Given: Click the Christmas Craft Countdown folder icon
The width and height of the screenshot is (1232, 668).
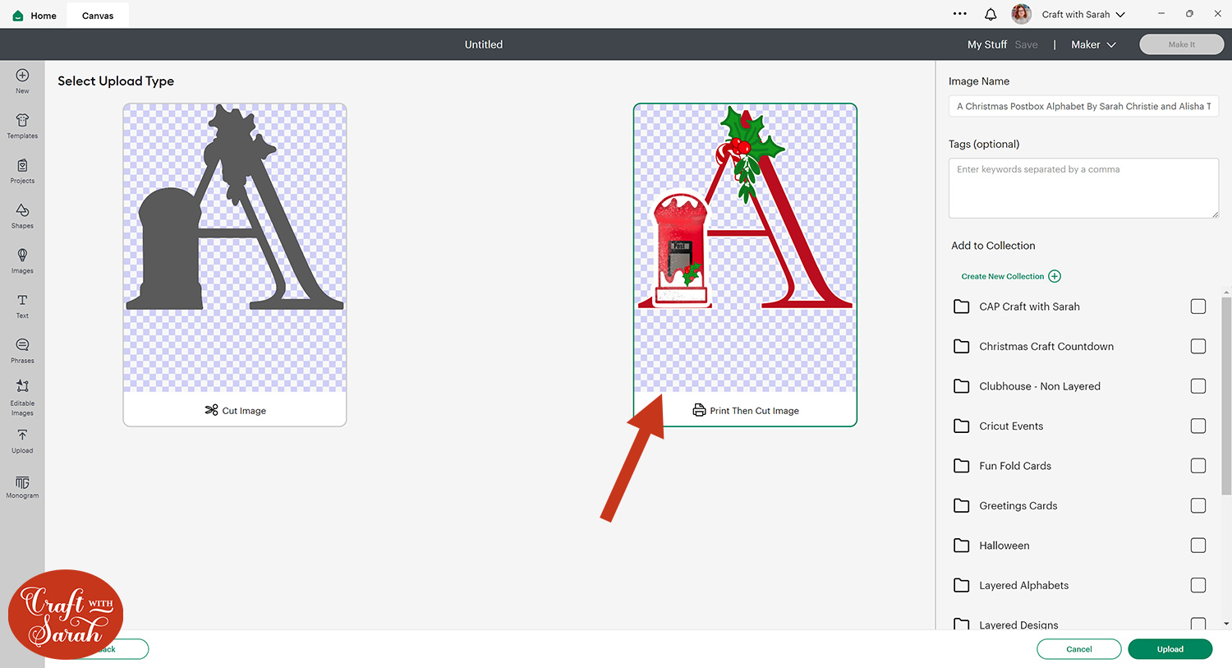Looking at the screenshot, I should click(961, 346).
